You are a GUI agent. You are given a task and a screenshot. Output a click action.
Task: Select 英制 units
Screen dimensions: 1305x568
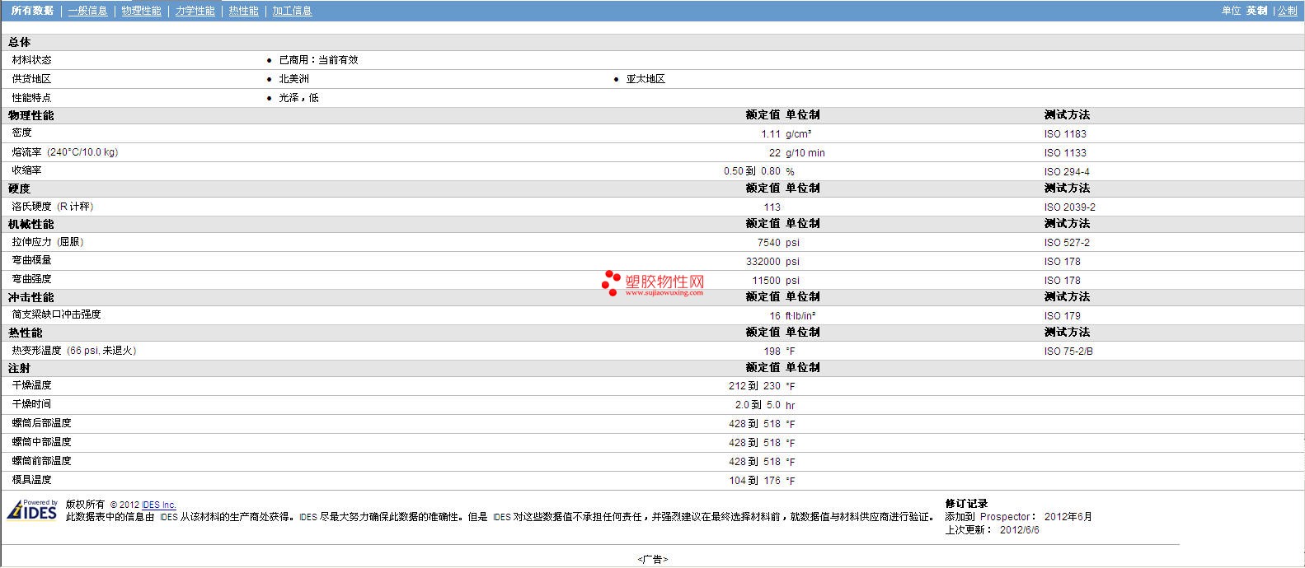(1256, 11)
